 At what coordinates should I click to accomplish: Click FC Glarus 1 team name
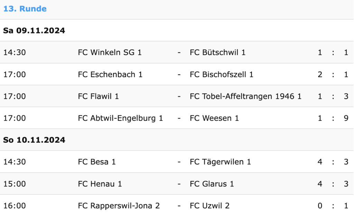point(212,184)
